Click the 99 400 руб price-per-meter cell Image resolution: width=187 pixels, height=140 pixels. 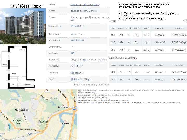(160, 50)
